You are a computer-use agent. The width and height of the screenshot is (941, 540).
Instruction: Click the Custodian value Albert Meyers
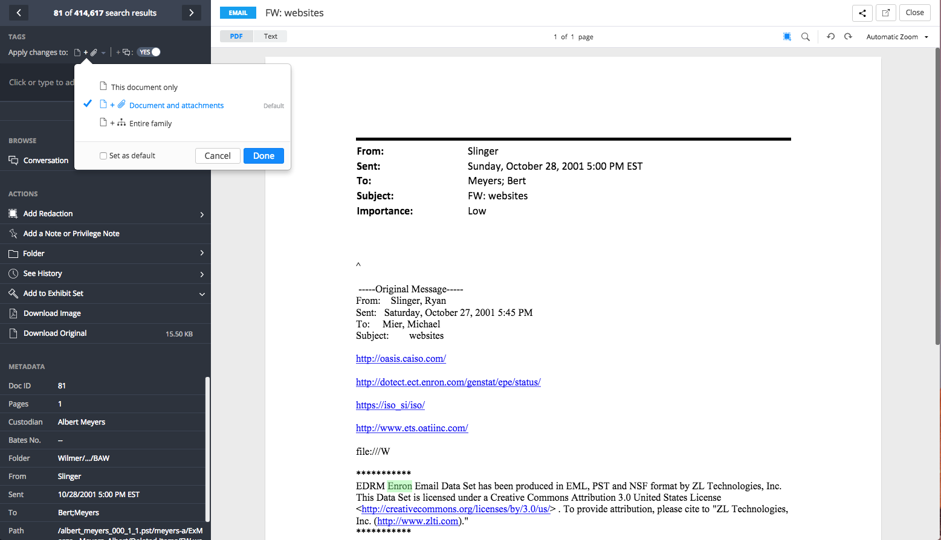pyautogui.click(x=82, y=422)
